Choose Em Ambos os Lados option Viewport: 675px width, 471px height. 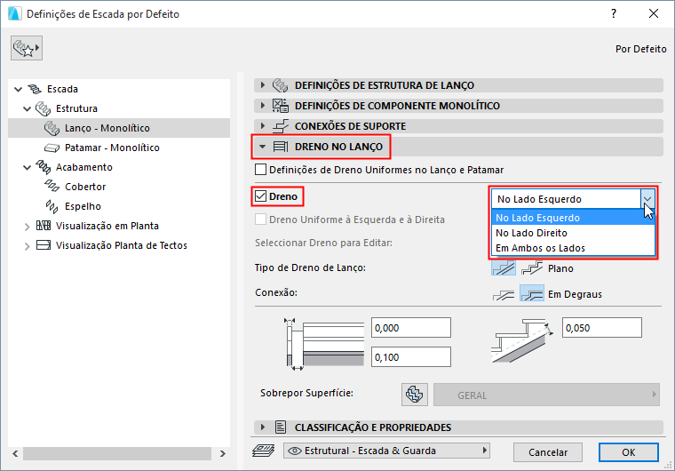tap(573, 248)
